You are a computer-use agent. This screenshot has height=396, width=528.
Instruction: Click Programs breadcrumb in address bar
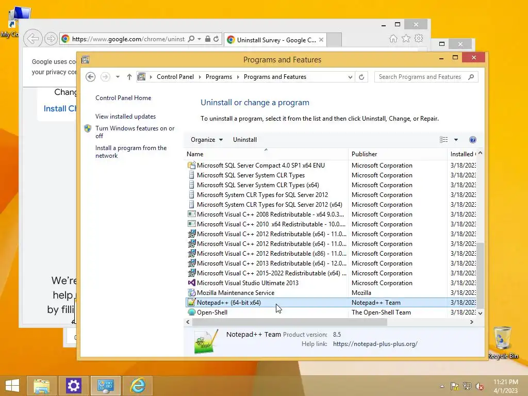(x=219, y=77)
